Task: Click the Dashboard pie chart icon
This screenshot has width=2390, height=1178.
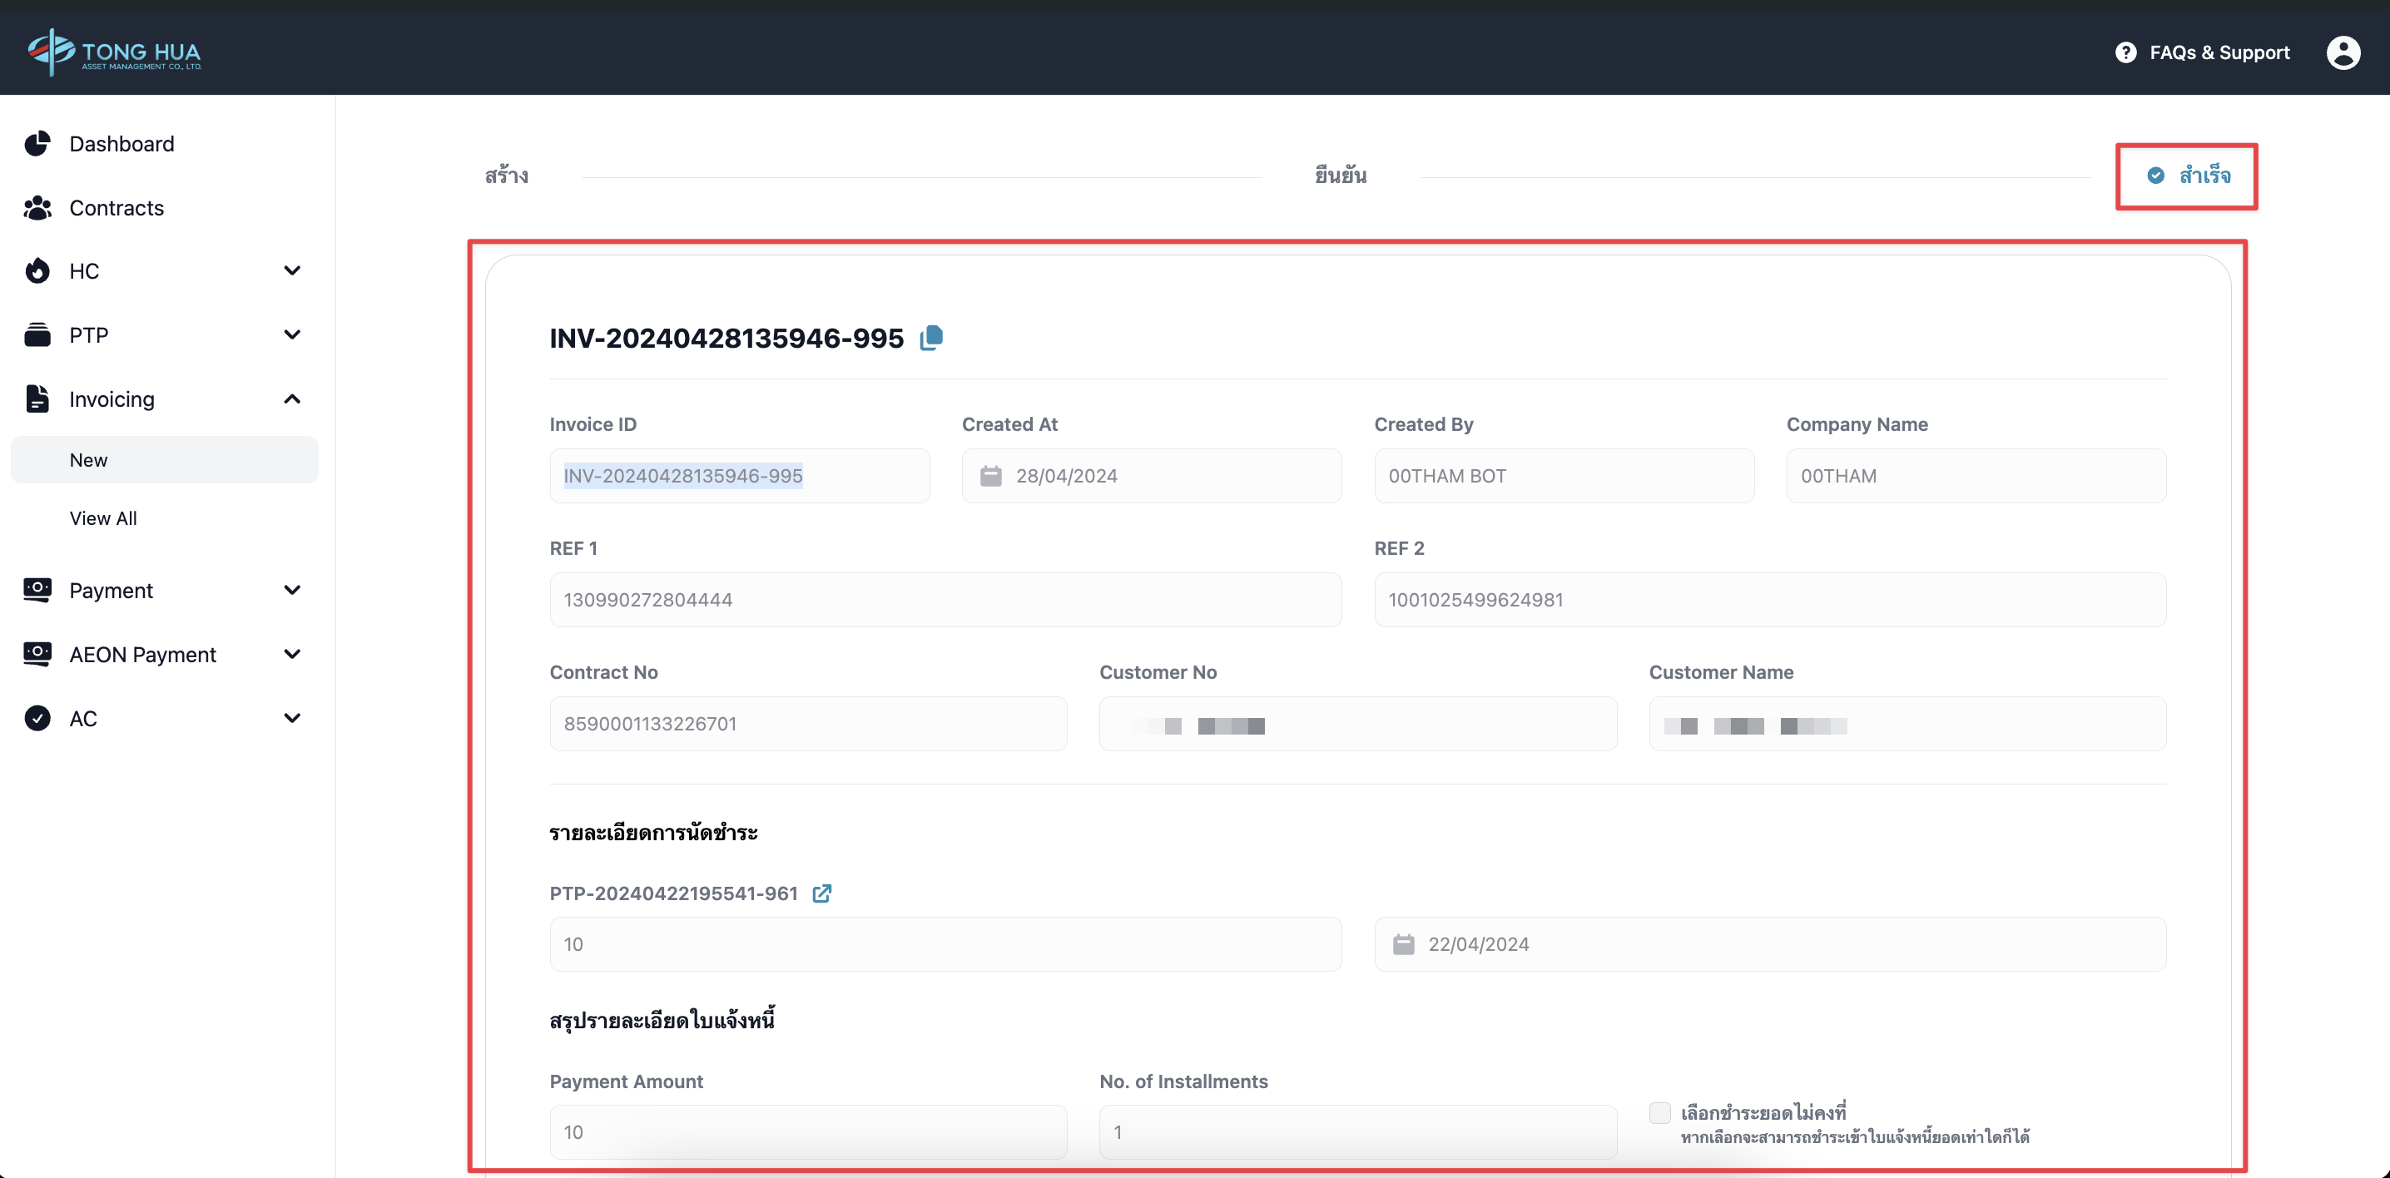Action: [x=37, y=144]
